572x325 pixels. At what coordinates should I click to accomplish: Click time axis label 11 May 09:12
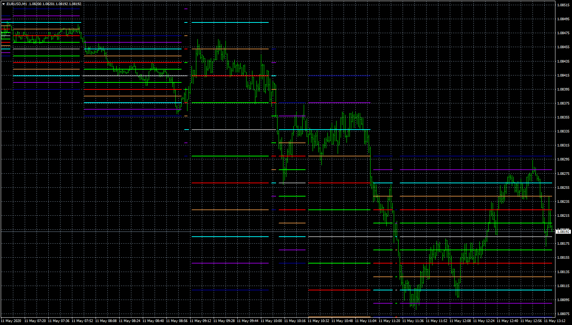(x=200, y=321)
